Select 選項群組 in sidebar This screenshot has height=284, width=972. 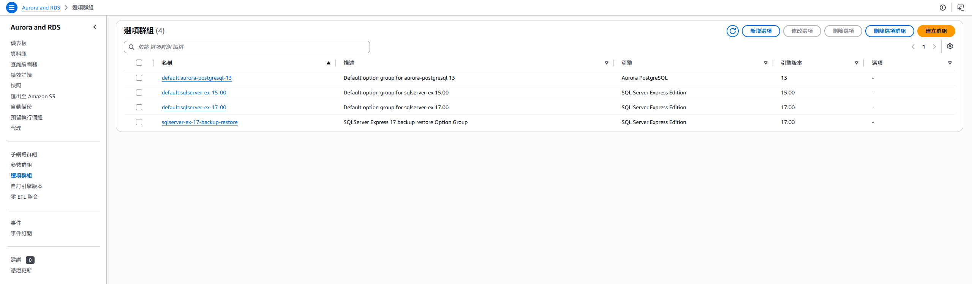point(21,176)
